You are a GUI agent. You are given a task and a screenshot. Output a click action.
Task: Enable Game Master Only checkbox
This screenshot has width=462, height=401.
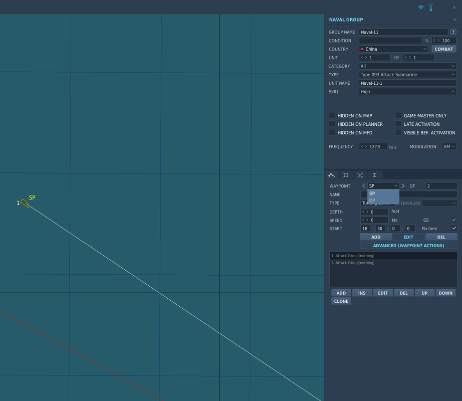click(x=398, y=115)
